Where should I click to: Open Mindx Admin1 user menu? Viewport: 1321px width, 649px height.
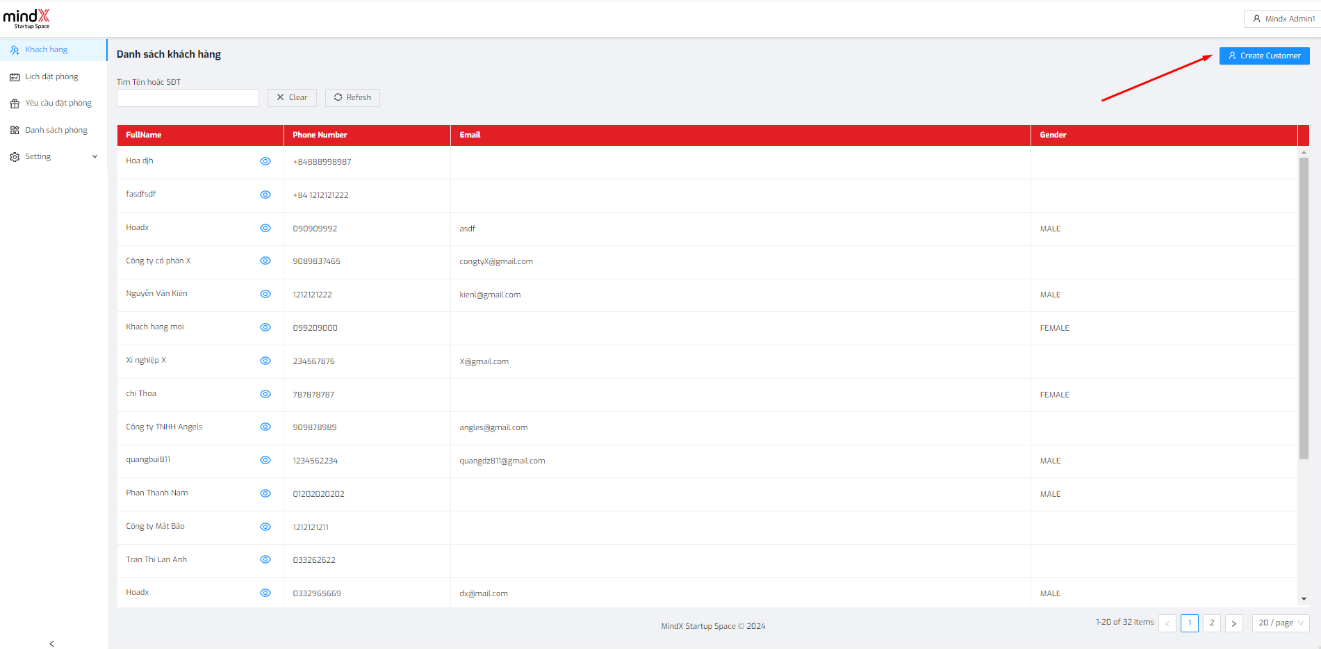1283,19
